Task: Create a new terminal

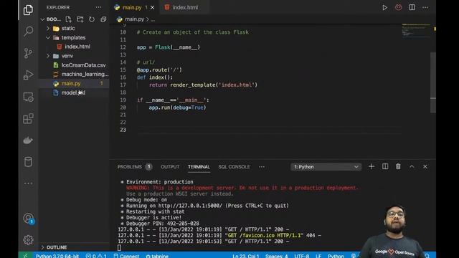Action: pyautogui.click(x=372, y=166)
